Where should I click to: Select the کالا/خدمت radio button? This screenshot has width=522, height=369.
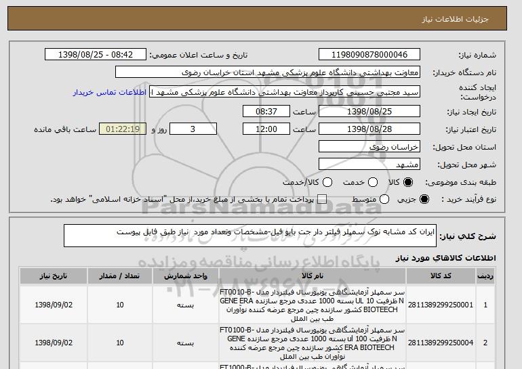coord(327,182)
